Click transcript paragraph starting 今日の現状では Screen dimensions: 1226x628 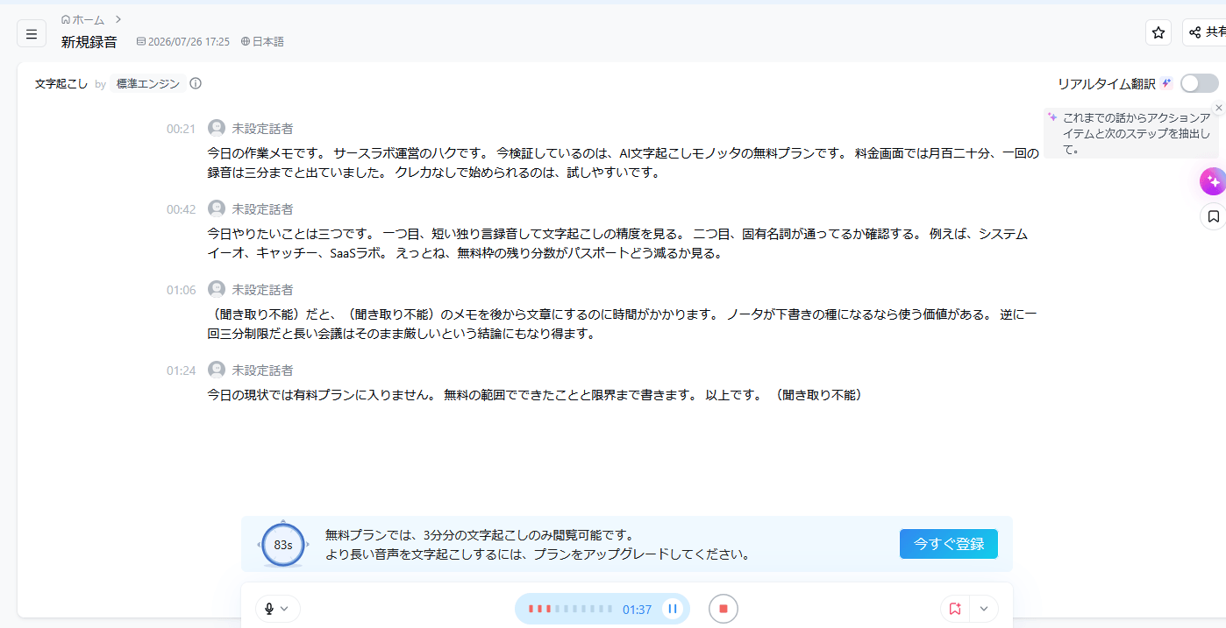[535, 395]
